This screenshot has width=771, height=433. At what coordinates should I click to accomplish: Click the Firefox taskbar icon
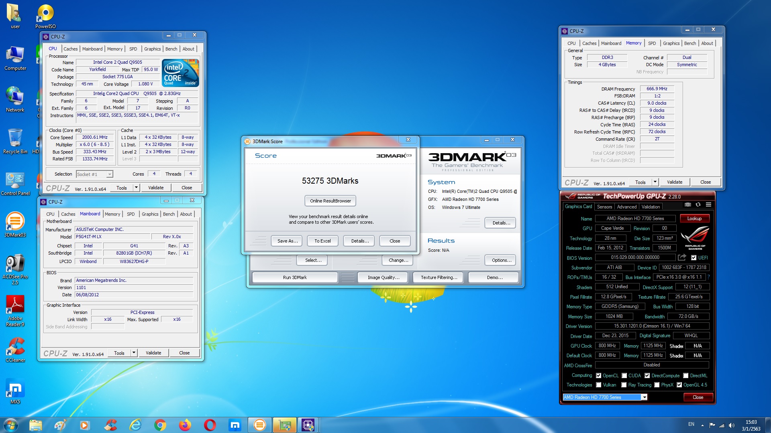coord(185,425)
